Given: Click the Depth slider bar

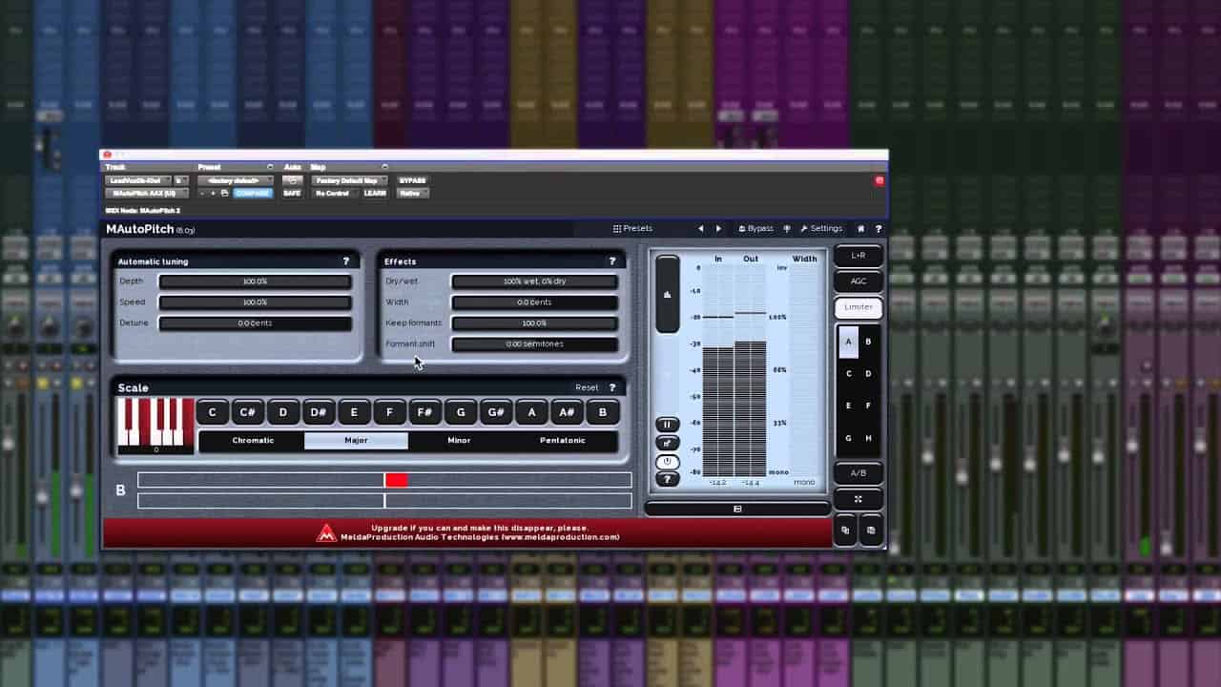Looking at the screenshot, I should [255, 281].
